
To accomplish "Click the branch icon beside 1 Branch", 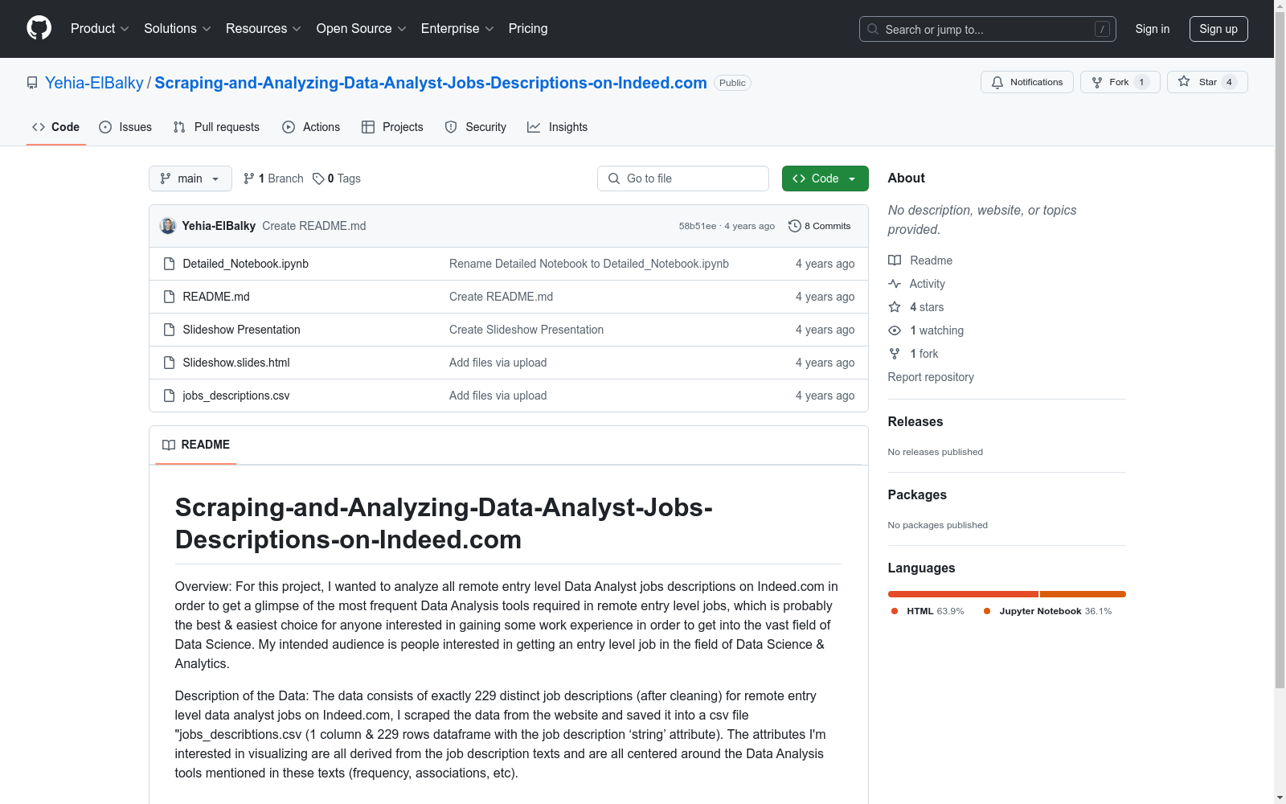I will click(249, 178).
